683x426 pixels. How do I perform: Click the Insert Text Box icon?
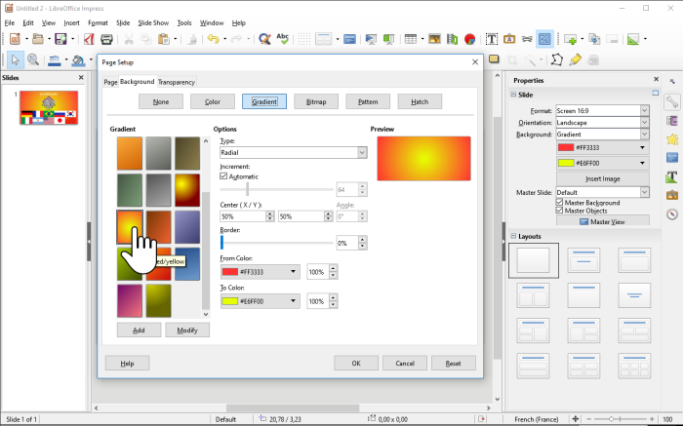[492, 39]
